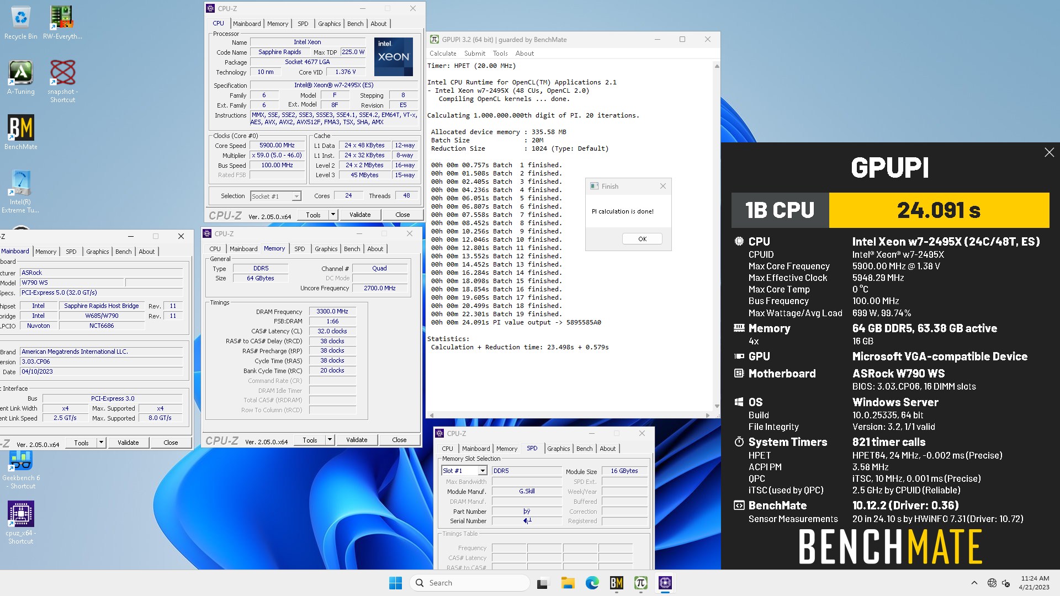Open the Geekbench 6 shortcut icon
1060x596 pixels.
click(21, 470)
